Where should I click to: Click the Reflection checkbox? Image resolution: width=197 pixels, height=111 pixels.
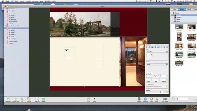147,85
